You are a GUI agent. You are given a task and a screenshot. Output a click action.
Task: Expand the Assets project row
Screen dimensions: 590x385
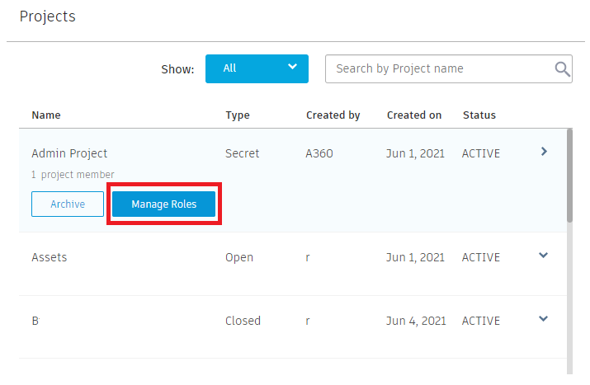[543, 256]
